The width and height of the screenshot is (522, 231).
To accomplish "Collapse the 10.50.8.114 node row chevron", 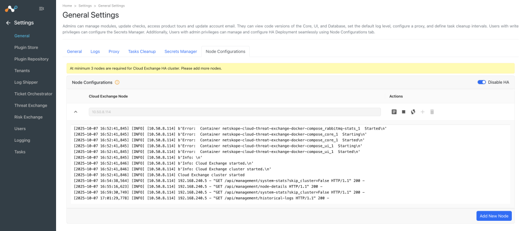I will click(75, 112).
